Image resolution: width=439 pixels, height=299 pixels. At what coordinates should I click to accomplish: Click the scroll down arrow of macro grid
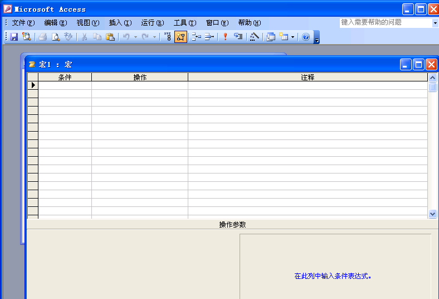click(432, 214)
